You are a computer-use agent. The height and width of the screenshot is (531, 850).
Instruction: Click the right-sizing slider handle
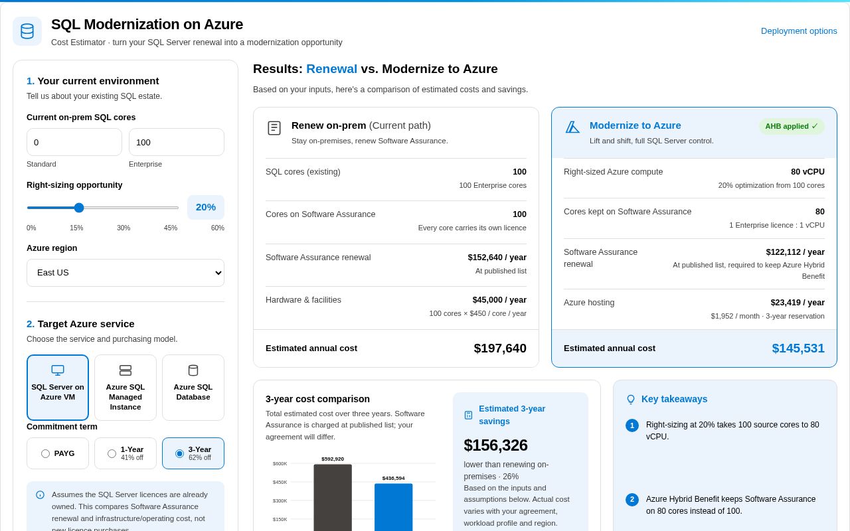[x=79, y=208]
